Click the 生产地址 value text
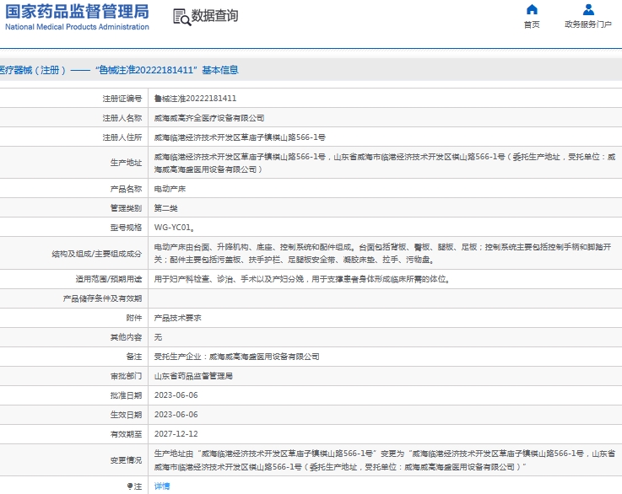This screenshot has width=622, height=494. point(385,163)
